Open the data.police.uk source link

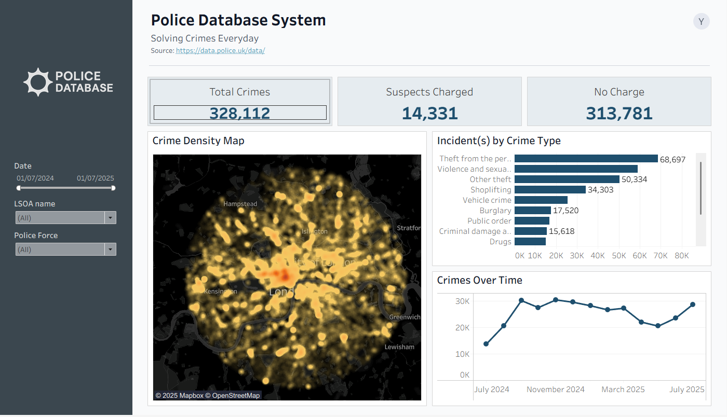pos(220,51)
